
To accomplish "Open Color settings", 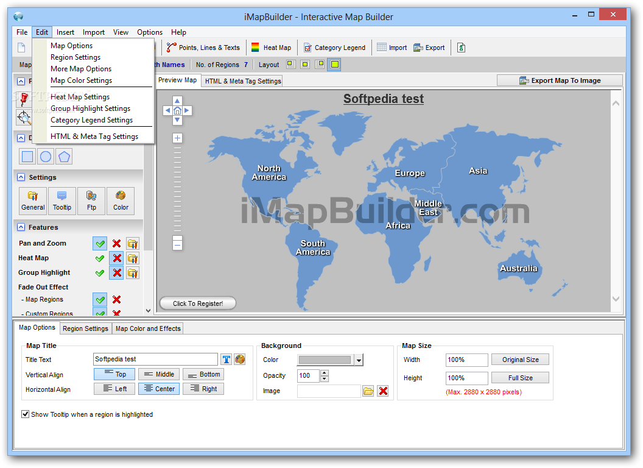I will click(121, 200).
